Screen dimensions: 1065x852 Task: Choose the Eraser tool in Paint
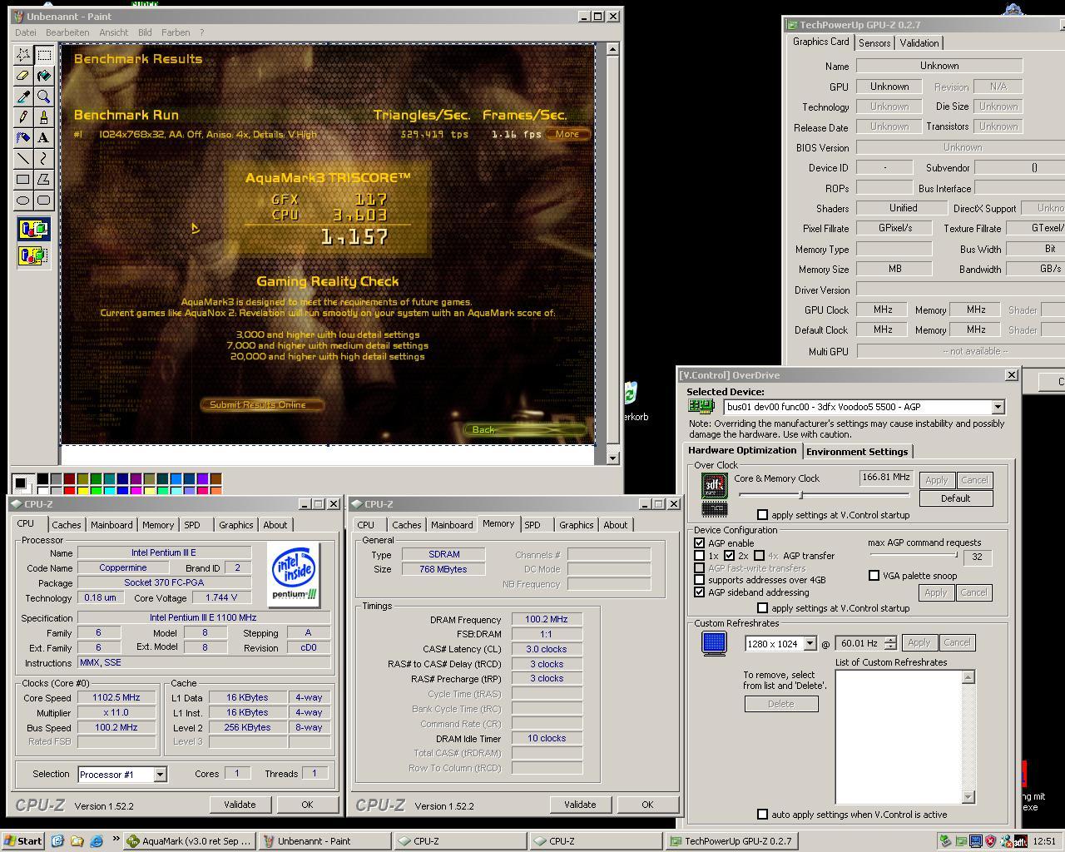coord(23,76)
